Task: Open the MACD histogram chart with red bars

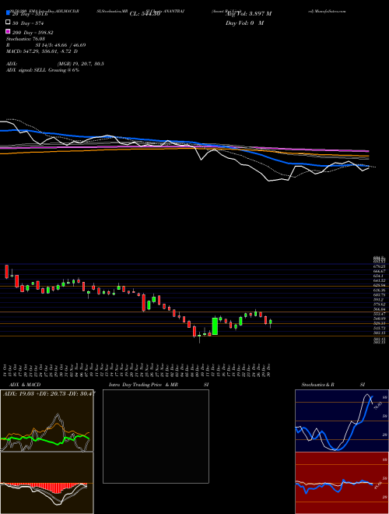Action: (x=47, y=483)
